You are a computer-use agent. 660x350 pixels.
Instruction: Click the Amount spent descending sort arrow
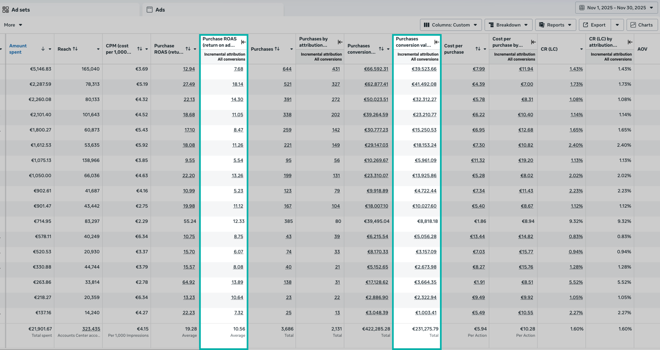point(43,49)
